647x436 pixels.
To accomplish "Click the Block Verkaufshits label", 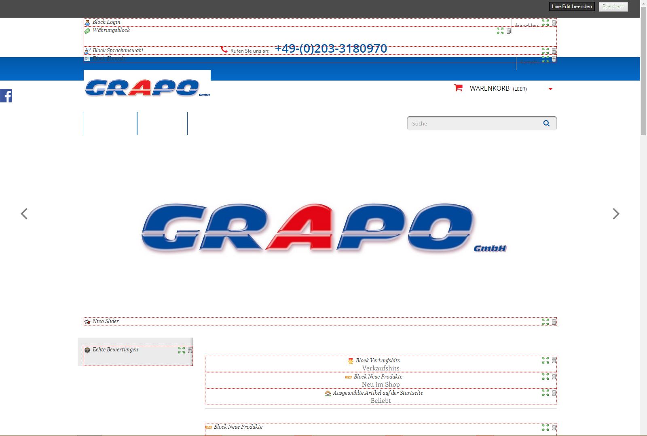I will pyautogui.click(x=378, y=360).
